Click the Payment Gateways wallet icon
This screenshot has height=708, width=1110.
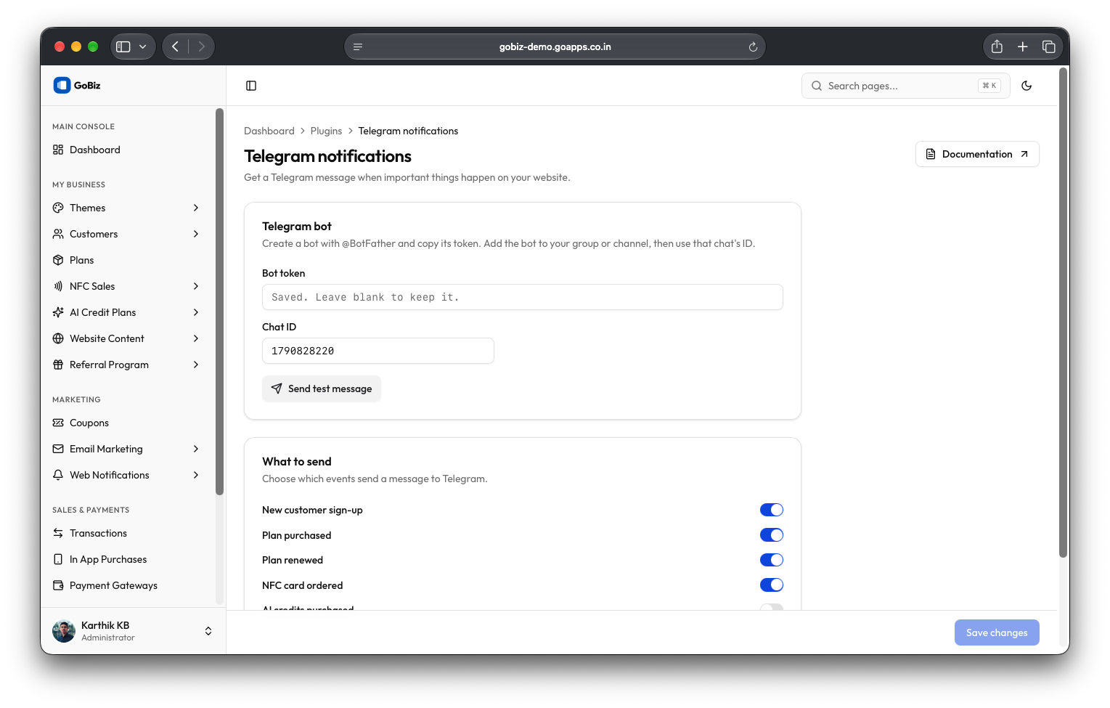coord(58,585)
